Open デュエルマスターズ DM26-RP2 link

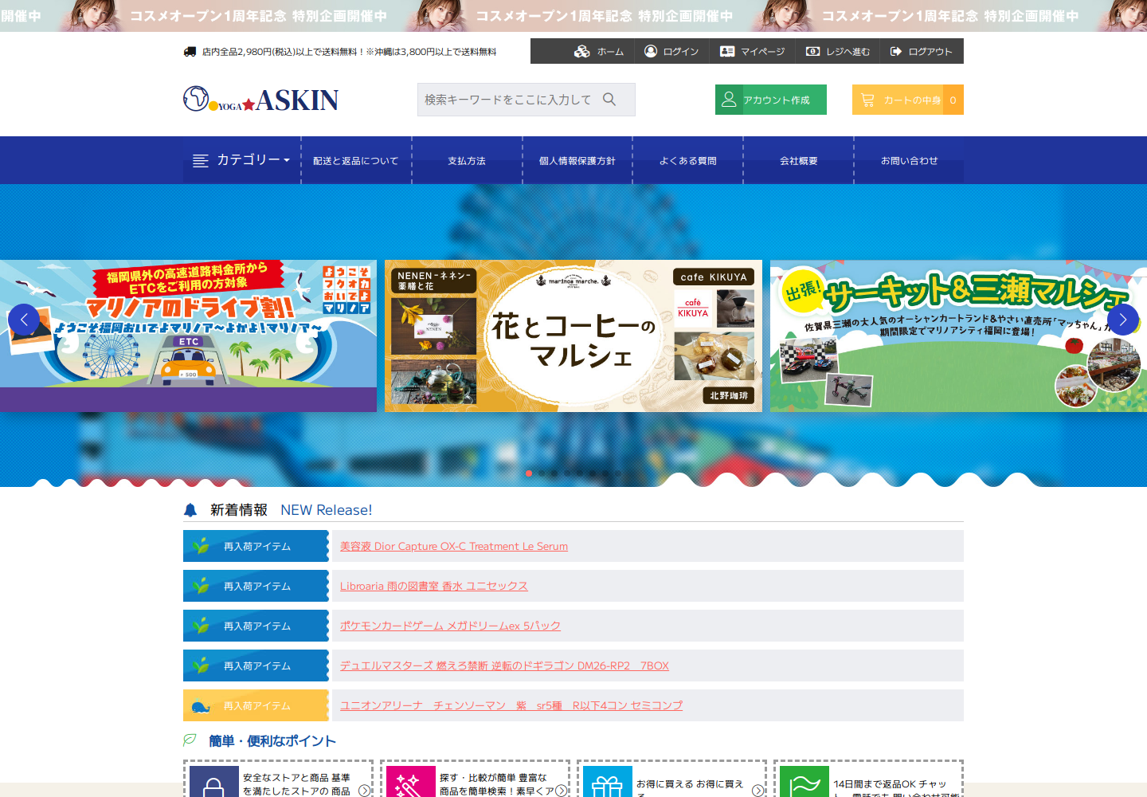tap(504, 665)
